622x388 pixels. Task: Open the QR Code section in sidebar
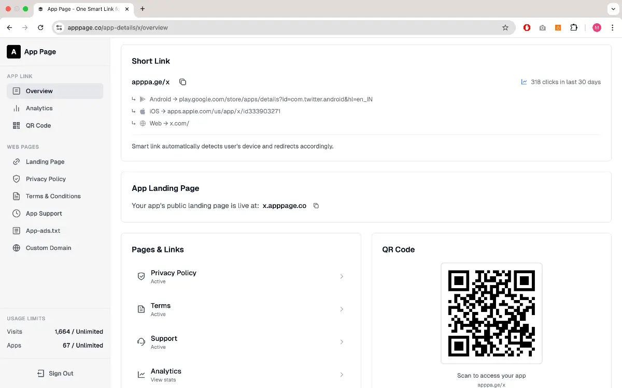[x=38, y=125]
